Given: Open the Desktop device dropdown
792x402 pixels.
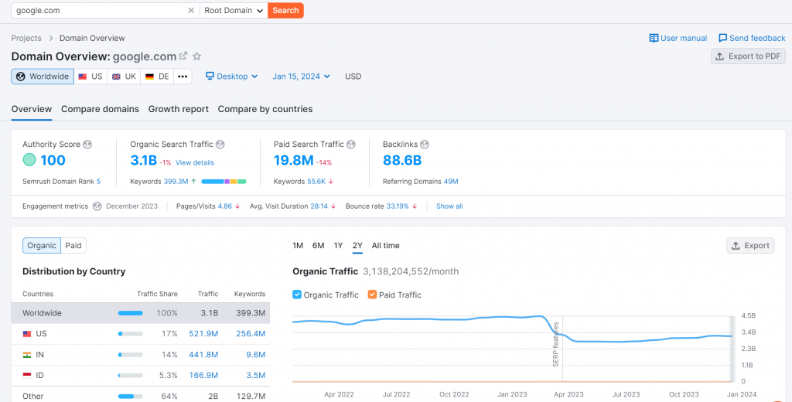Looking at the screenshot, I should pyautogui.click(x=232, y=77).
